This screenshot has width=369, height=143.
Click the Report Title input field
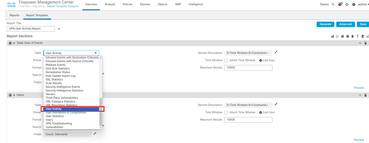click(x=31, y=29)
